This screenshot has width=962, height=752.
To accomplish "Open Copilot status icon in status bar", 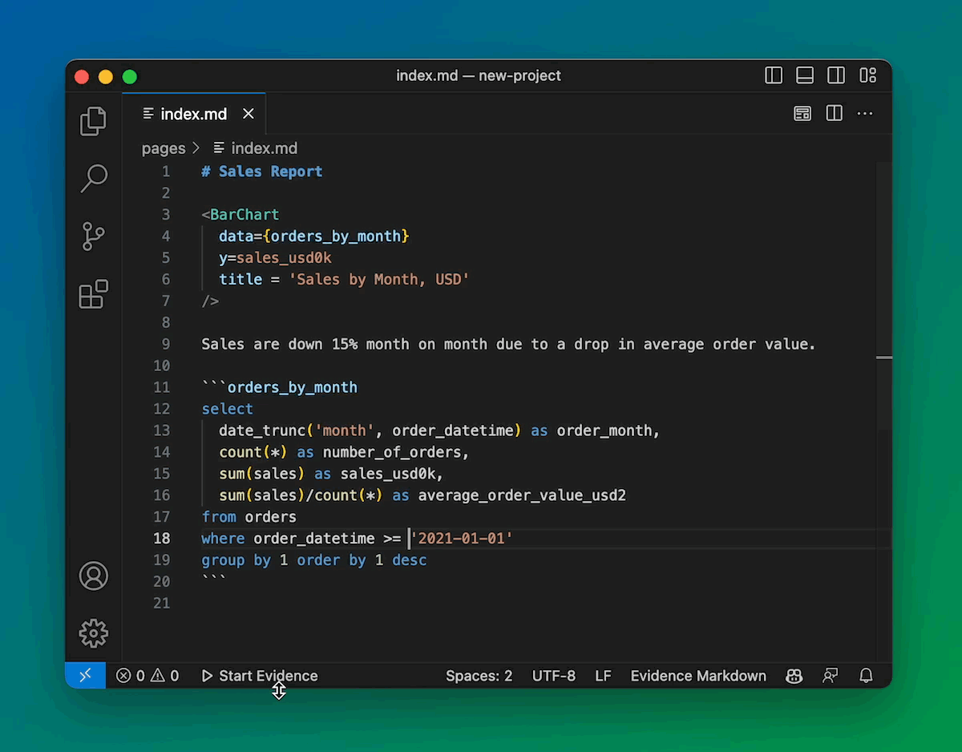I will [x=794, y=676].
